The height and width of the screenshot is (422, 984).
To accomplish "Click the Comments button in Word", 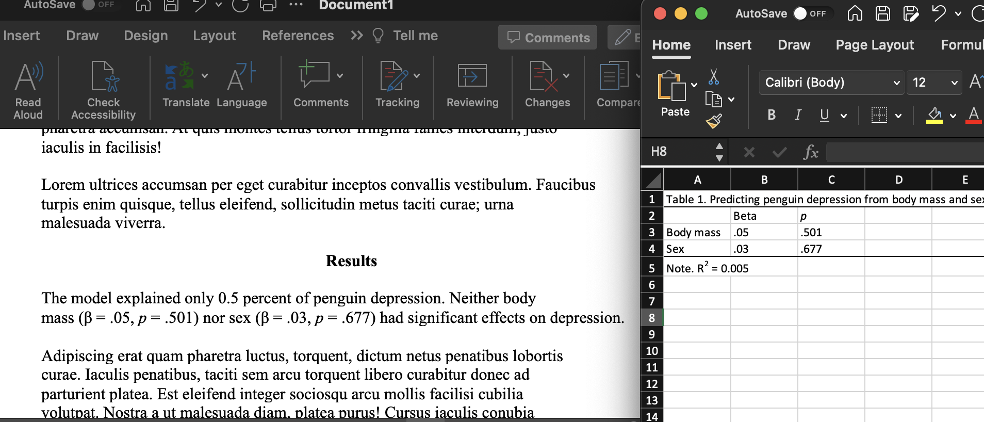I will (x=548, y=38).
